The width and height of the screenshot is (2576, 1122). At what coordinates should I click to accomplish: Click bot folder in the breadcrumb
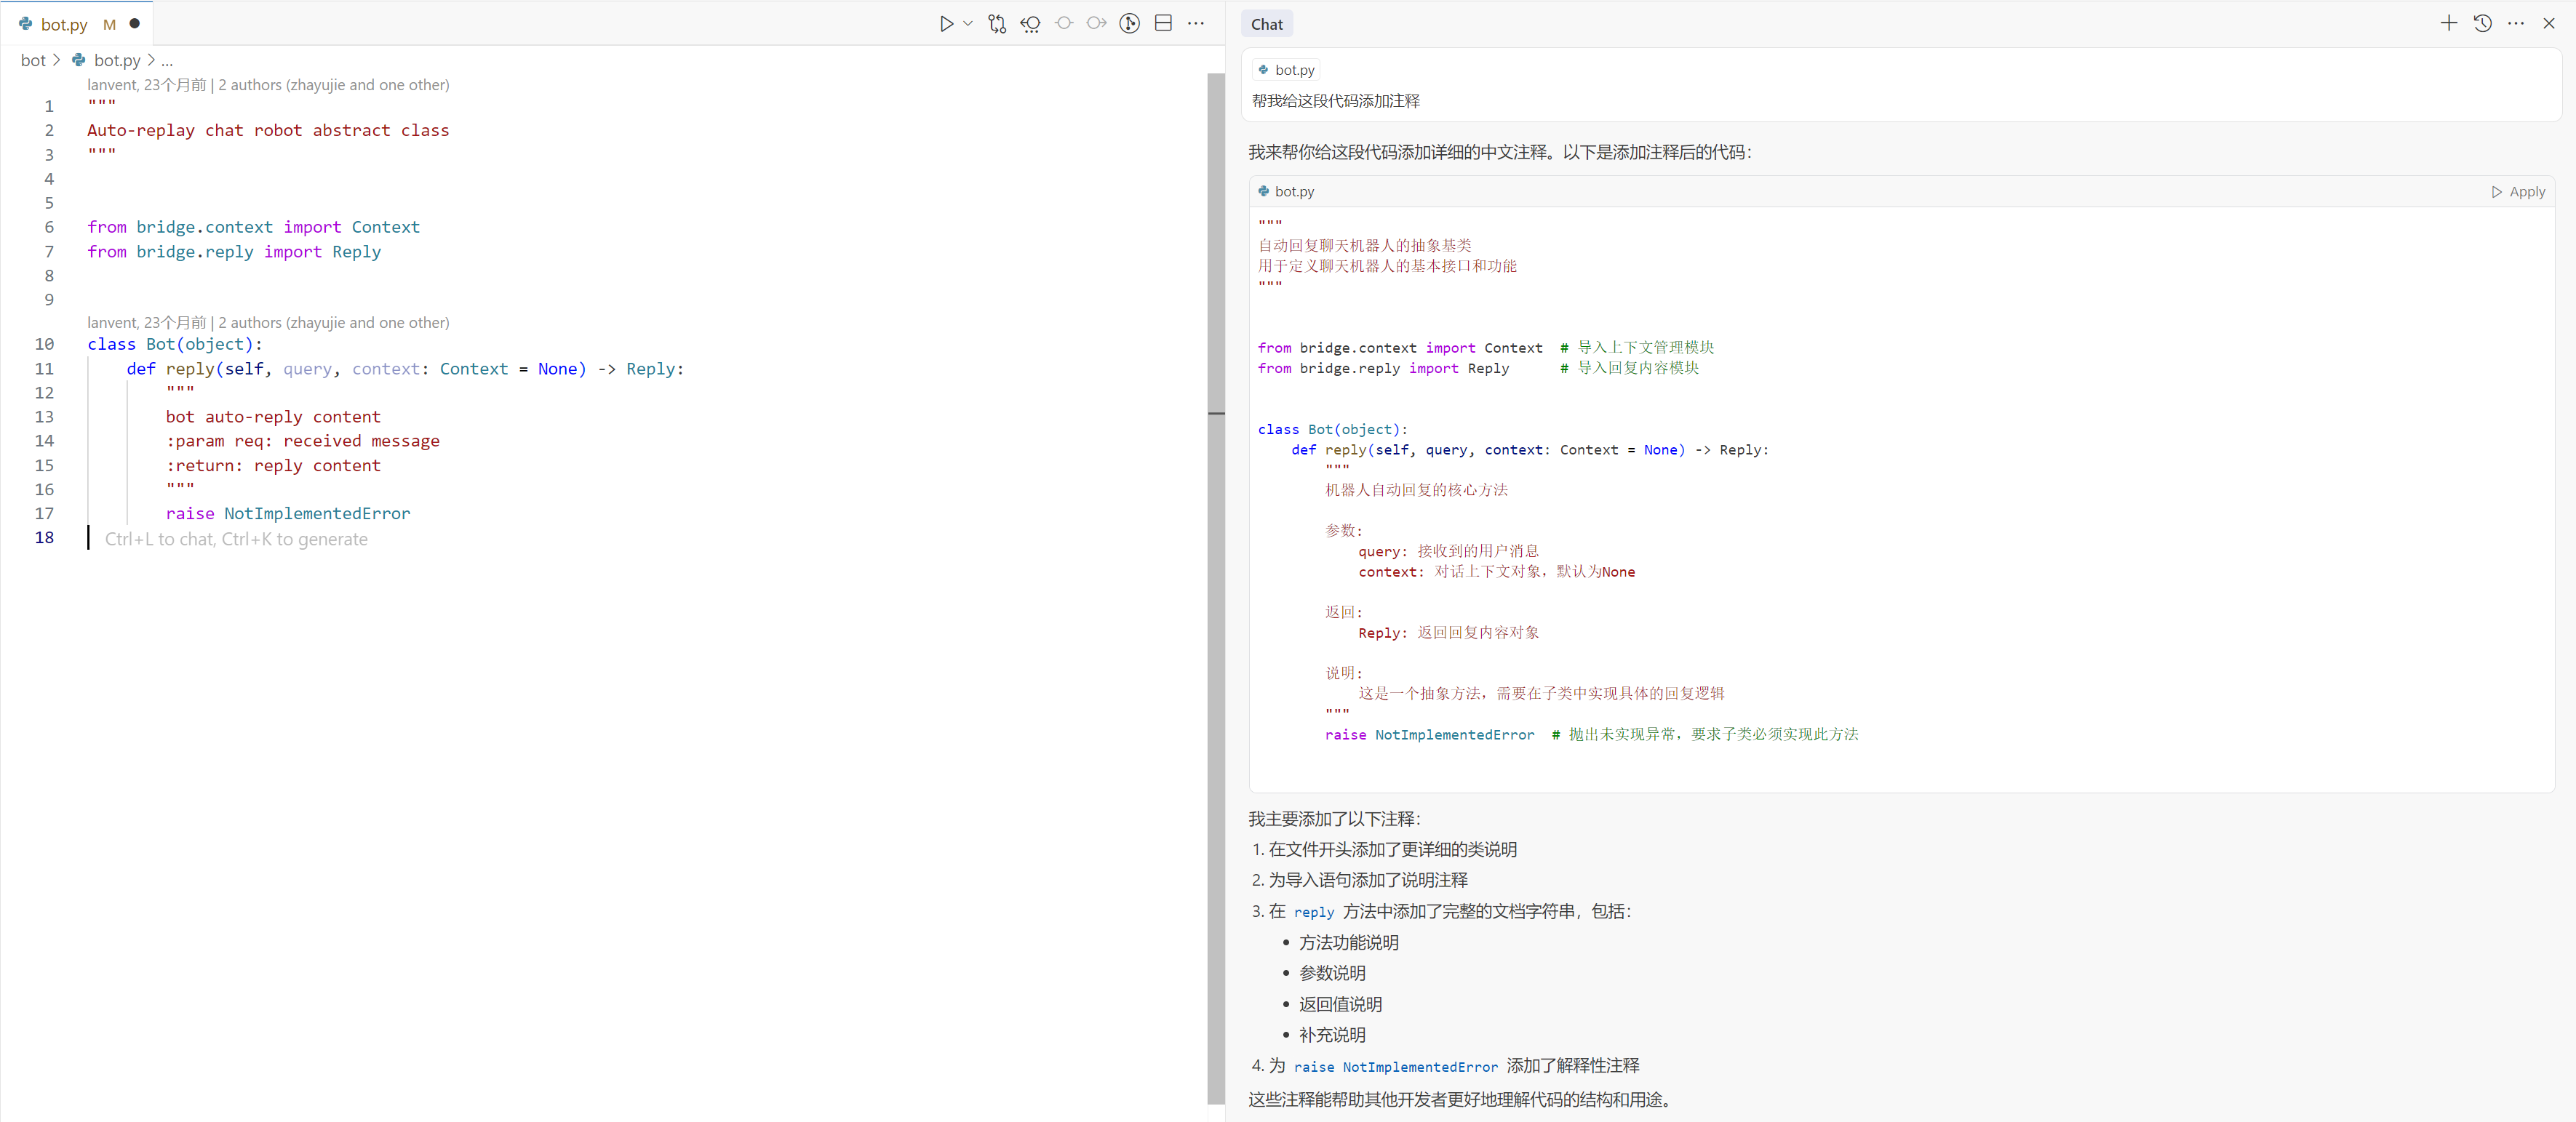click(33, 61)
